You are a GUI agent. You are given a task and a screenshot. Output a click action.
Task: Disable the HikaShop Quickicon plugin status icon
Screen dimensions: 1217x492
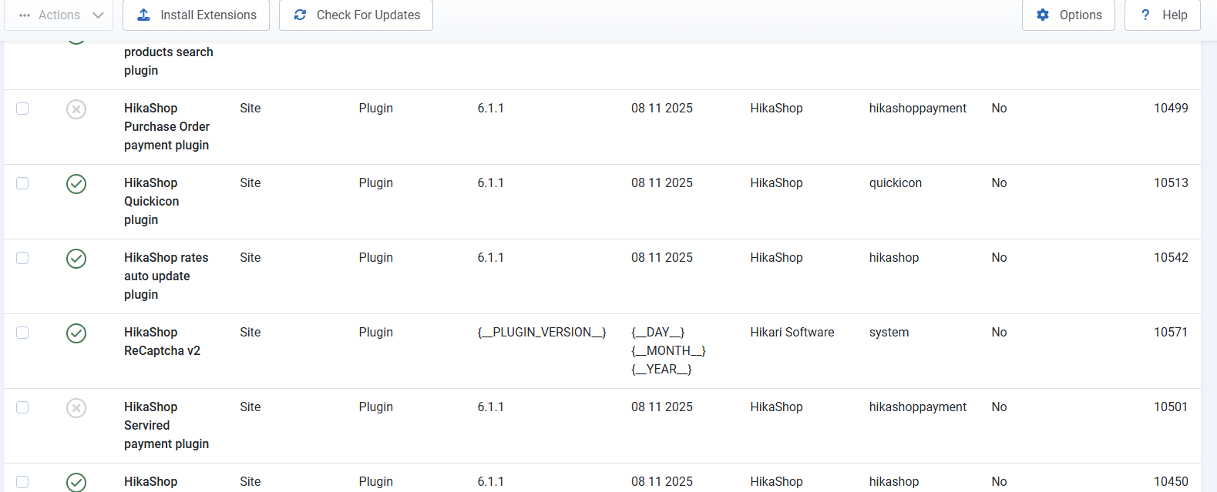coord(76,184)
